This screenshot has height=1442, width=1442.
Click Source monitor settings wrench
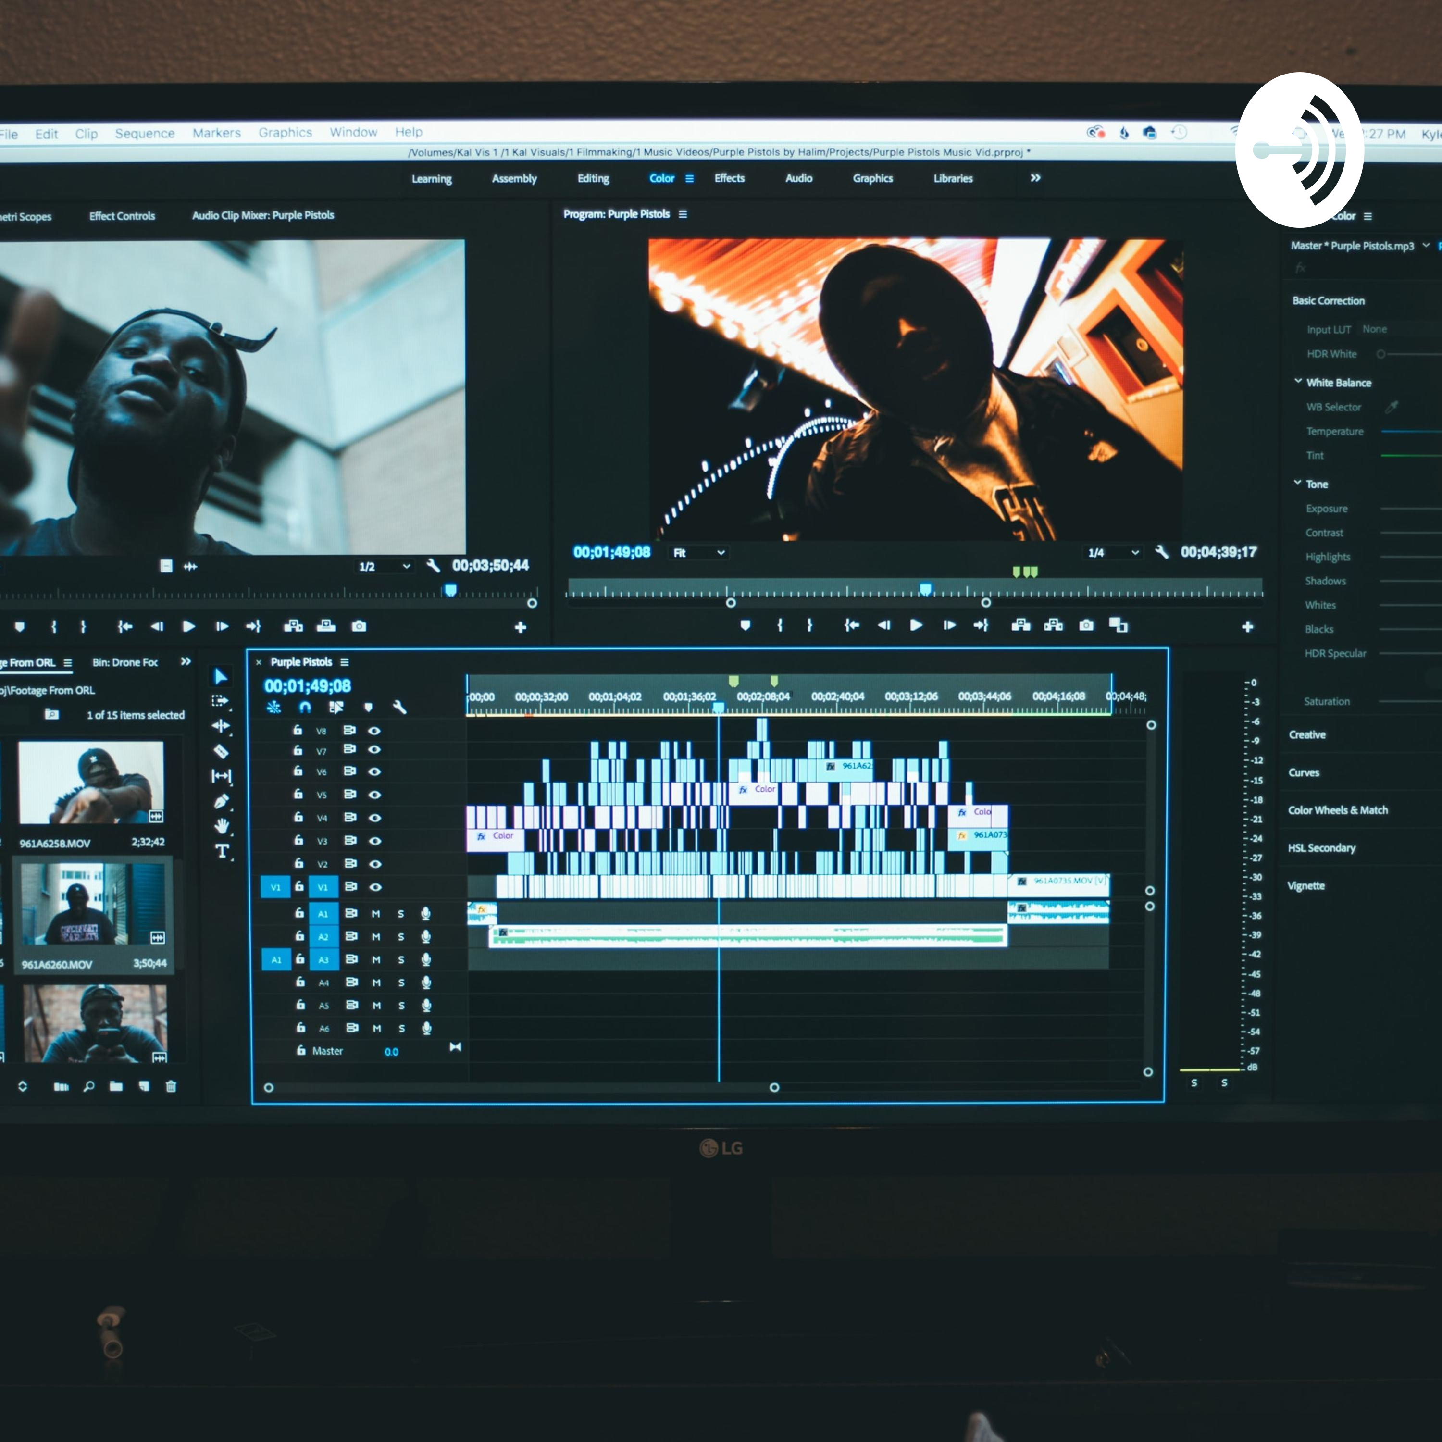tap(433, 566)
